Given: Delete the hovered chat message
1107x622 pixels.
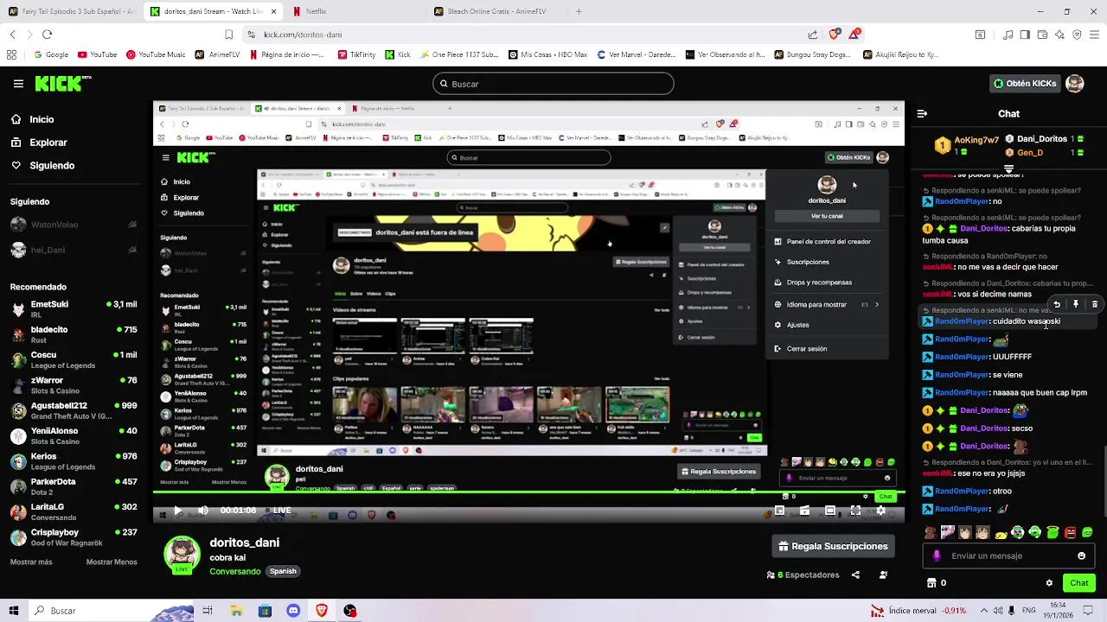Looking at the screenshot, I should click(x=1094, y=304).
